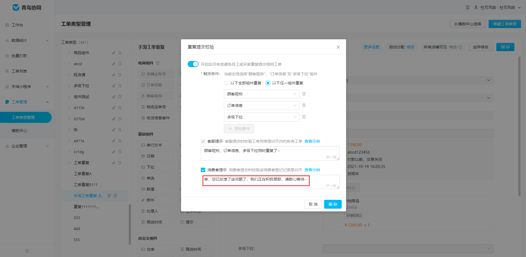Select 工单重复A in the tree
Image resolution: width=526 pixels, height=257 pixels.
tap(83, 174)
